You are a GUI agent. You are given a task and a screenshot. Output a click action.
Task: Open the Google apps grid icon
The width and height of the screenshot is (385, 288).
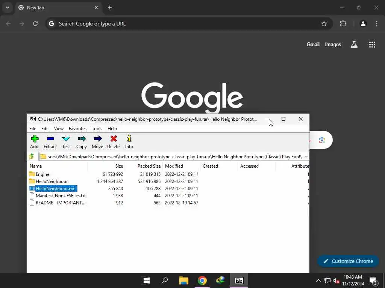(x=372, y=45)
